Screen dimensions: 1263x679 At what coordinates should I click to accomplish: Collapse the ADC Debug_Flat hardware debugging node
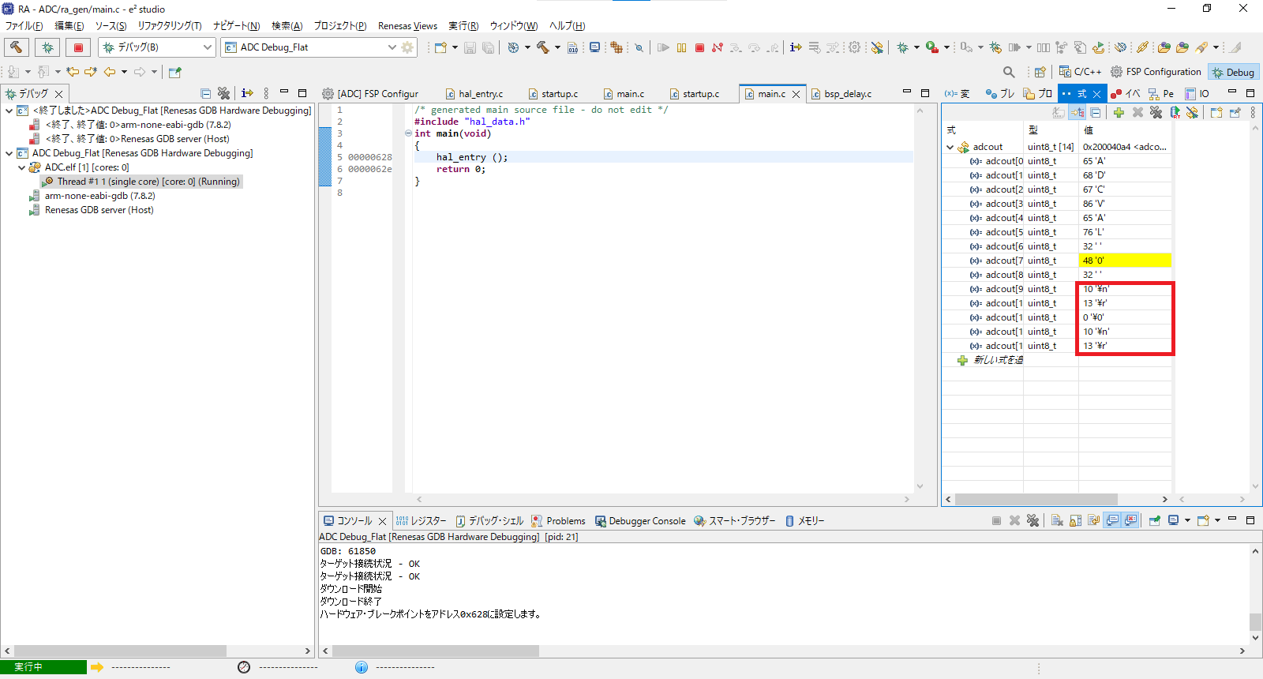tap(9, 153)
